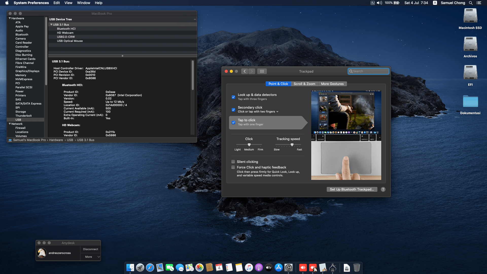487x274 pixels.
Task: Open Notification Center list icon in menu bar
Action: (x=479, y=3)
